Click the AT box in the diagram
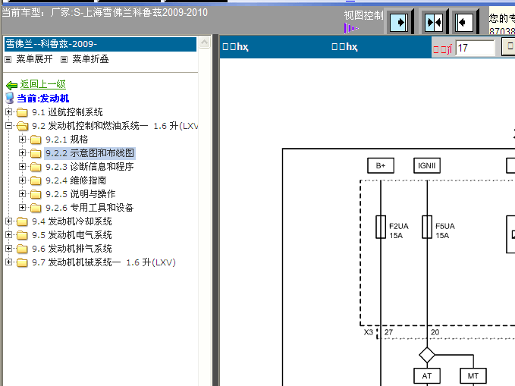The width and height of the screenshot is (515, 386). pyautogui.click(x=427, y=376)
